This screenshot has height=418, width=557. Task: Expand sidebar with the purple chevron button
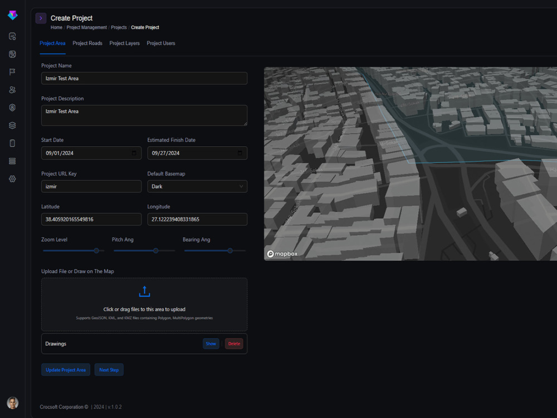[x=41, y=18]
